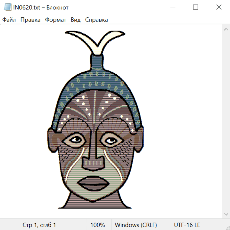The width and height of the screenshot is (230, 230).
Task: Click the IN0620.txt title bar text
Action: pos(41,7)
